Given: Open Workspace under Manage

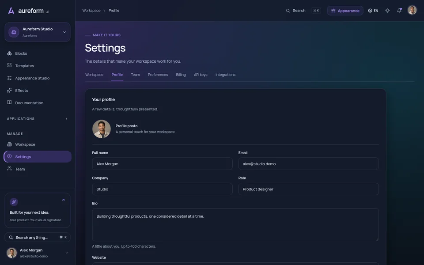Looking at the screenshot, I should pyautogui.click(x=38, y=144).
